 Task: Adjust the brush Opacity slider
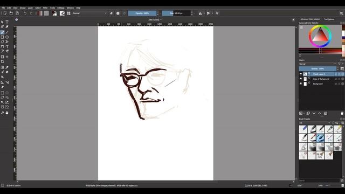(142, 13)
